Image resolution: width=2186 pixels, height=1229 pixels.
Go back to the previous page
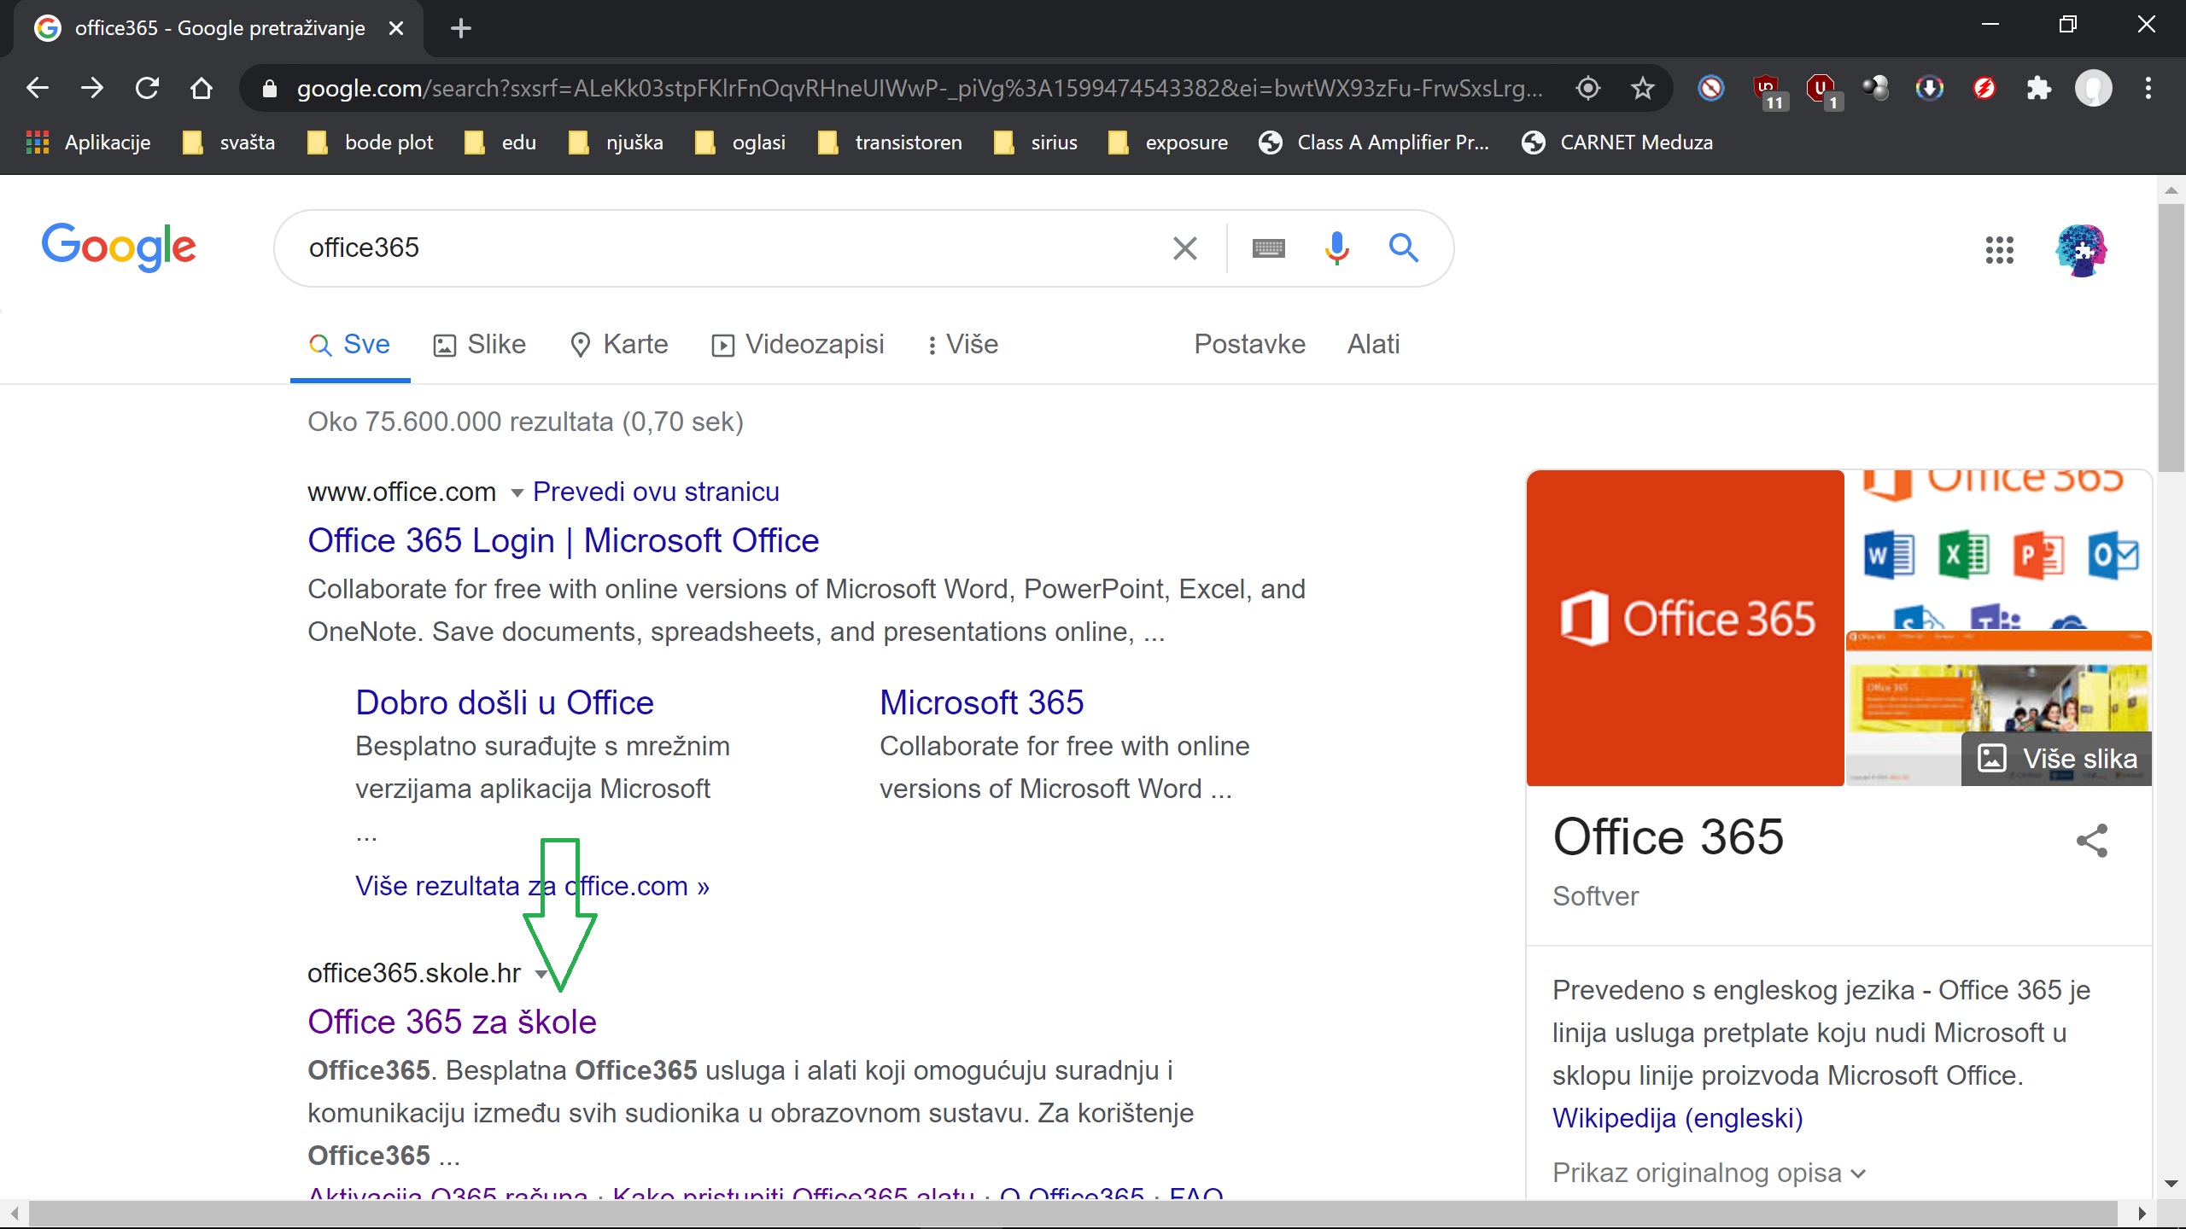[38, 88]
